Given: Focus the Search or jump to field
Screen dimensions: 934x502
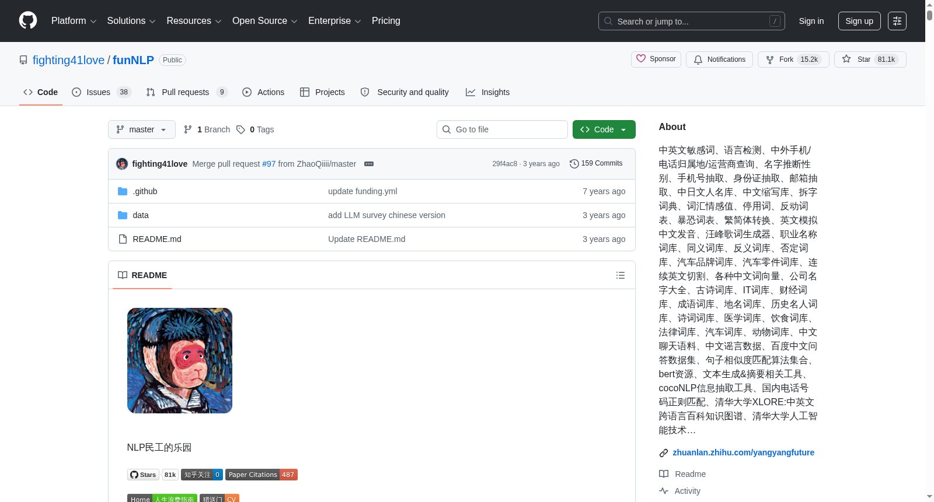Looking at the screenshot, I should [x=692, y=21].
